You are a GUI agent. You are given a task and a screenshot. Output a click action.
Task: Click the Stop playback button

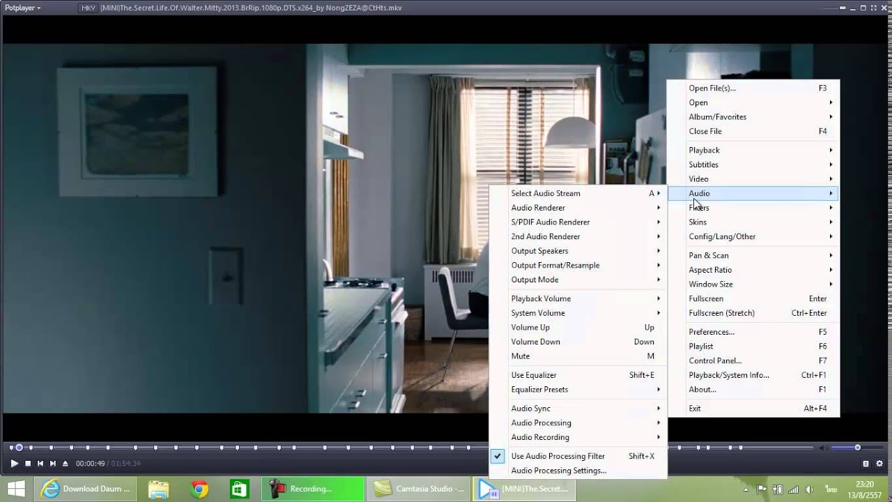[28, 463]
